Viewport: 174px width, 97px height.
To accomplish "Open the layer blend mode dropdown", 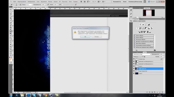I will (x=142, y=54).
